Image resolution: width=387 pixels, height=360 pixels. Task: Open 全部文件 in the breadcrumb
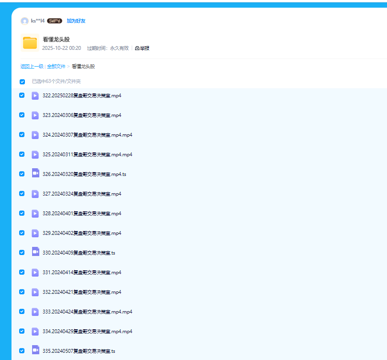click(x=56, y=67)
